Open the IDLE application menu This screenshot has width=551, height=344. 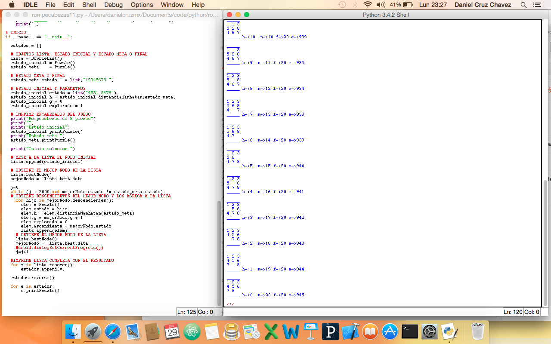pos(30,5)
